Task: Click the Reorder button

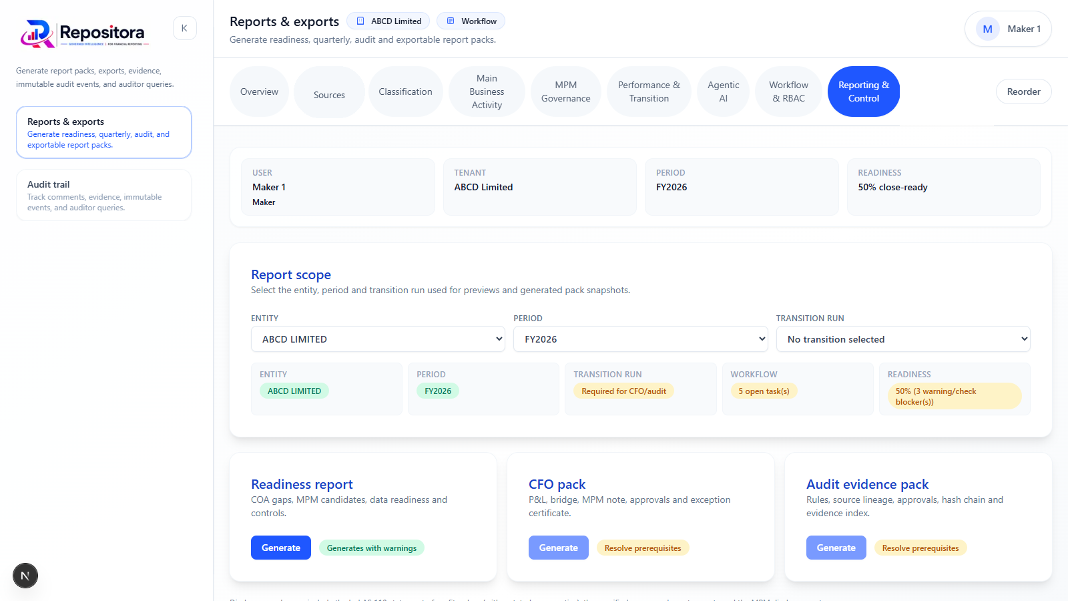Action: (x=1023, y=91)
